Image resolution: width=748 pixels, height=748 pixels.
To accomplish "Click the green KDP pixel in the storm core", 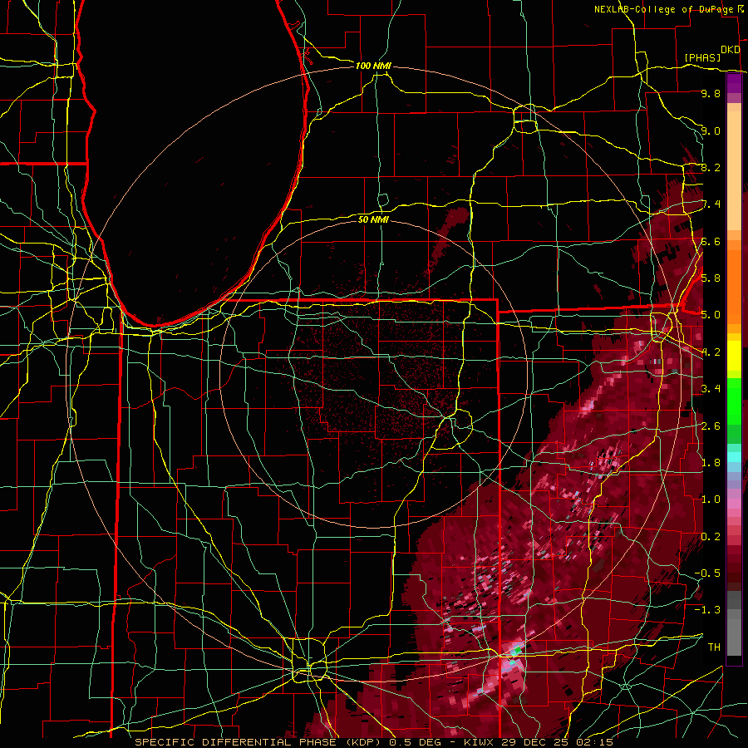I will point(518,650).
